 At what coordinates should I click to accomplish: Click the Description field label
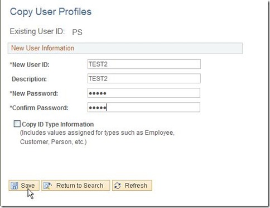pos(29,79)
